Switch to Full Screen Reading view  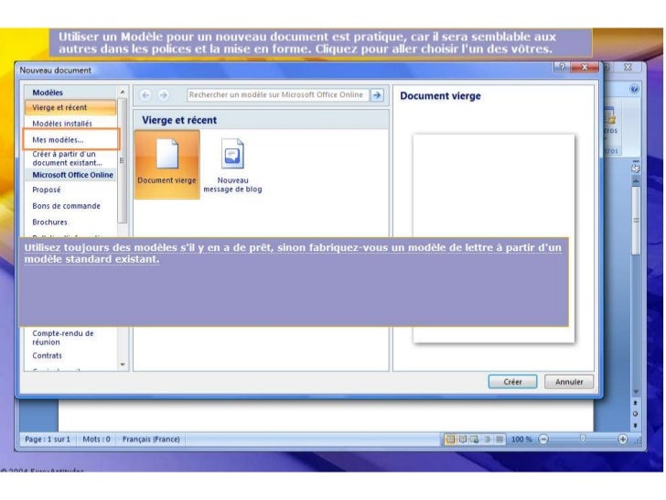(x=463, y=440)
